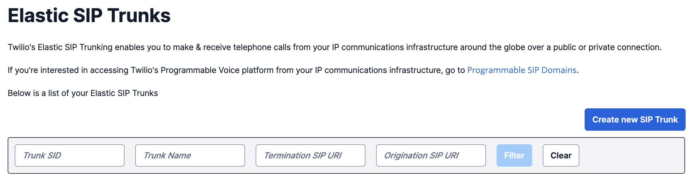698x179 pixels.
Task: Choose the filter box labeled Trunk Name
Action: (190, 155)
